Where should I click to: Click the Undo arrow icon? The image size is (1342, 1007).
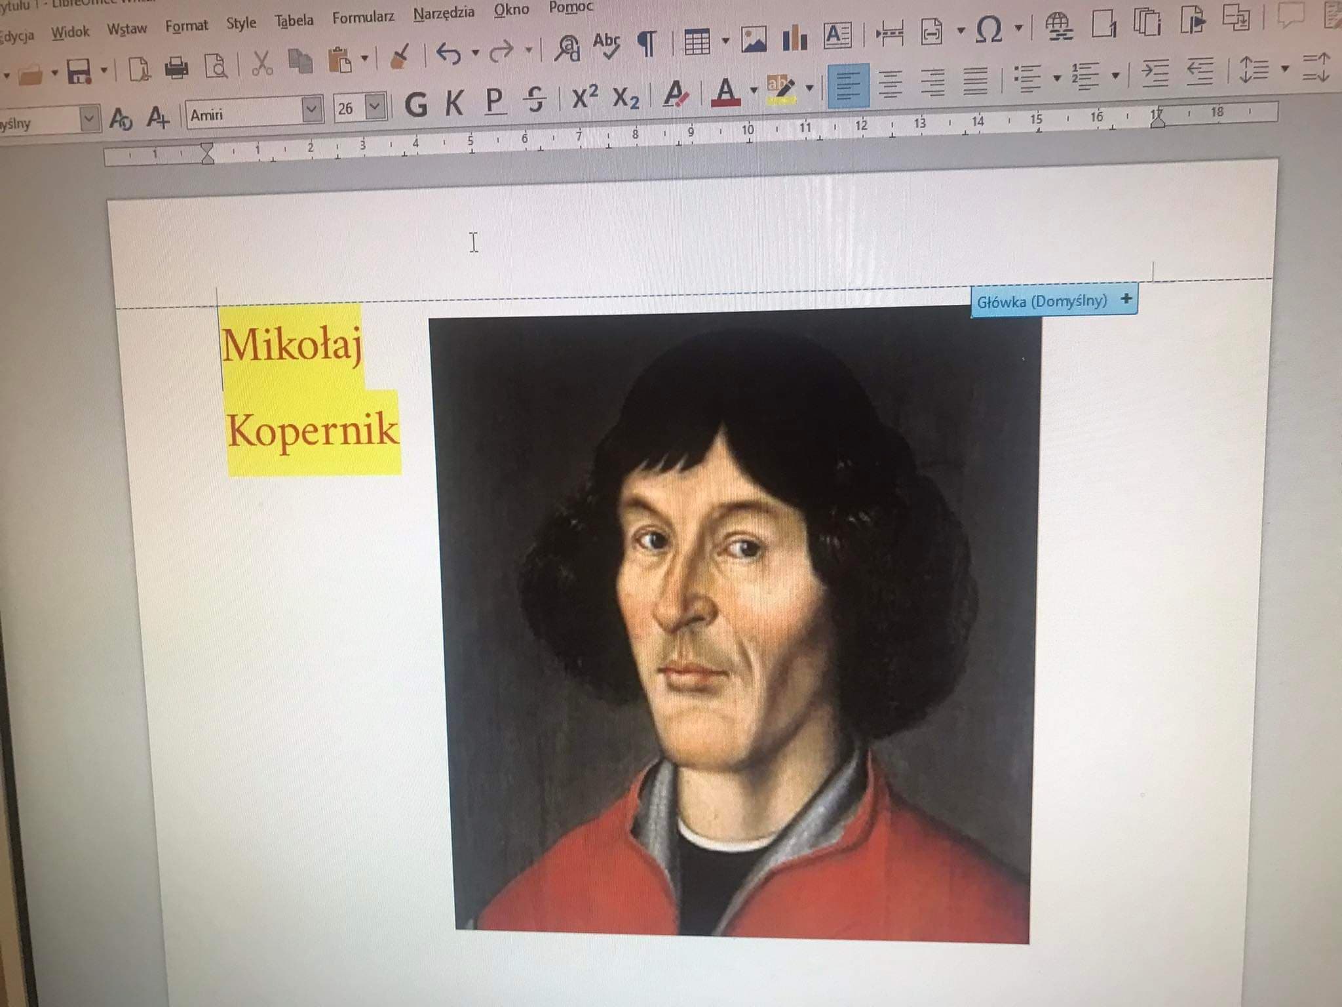[x=449, y=53]
